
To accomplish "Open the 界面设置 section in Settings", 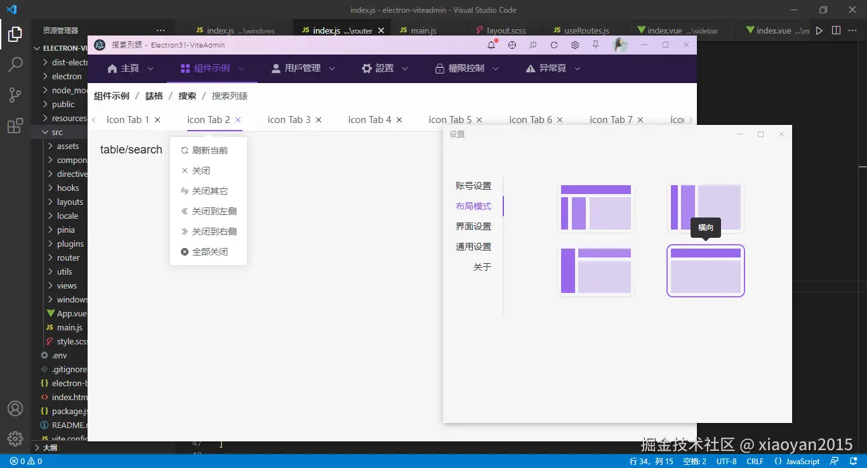I will click(x=473, y=226).
